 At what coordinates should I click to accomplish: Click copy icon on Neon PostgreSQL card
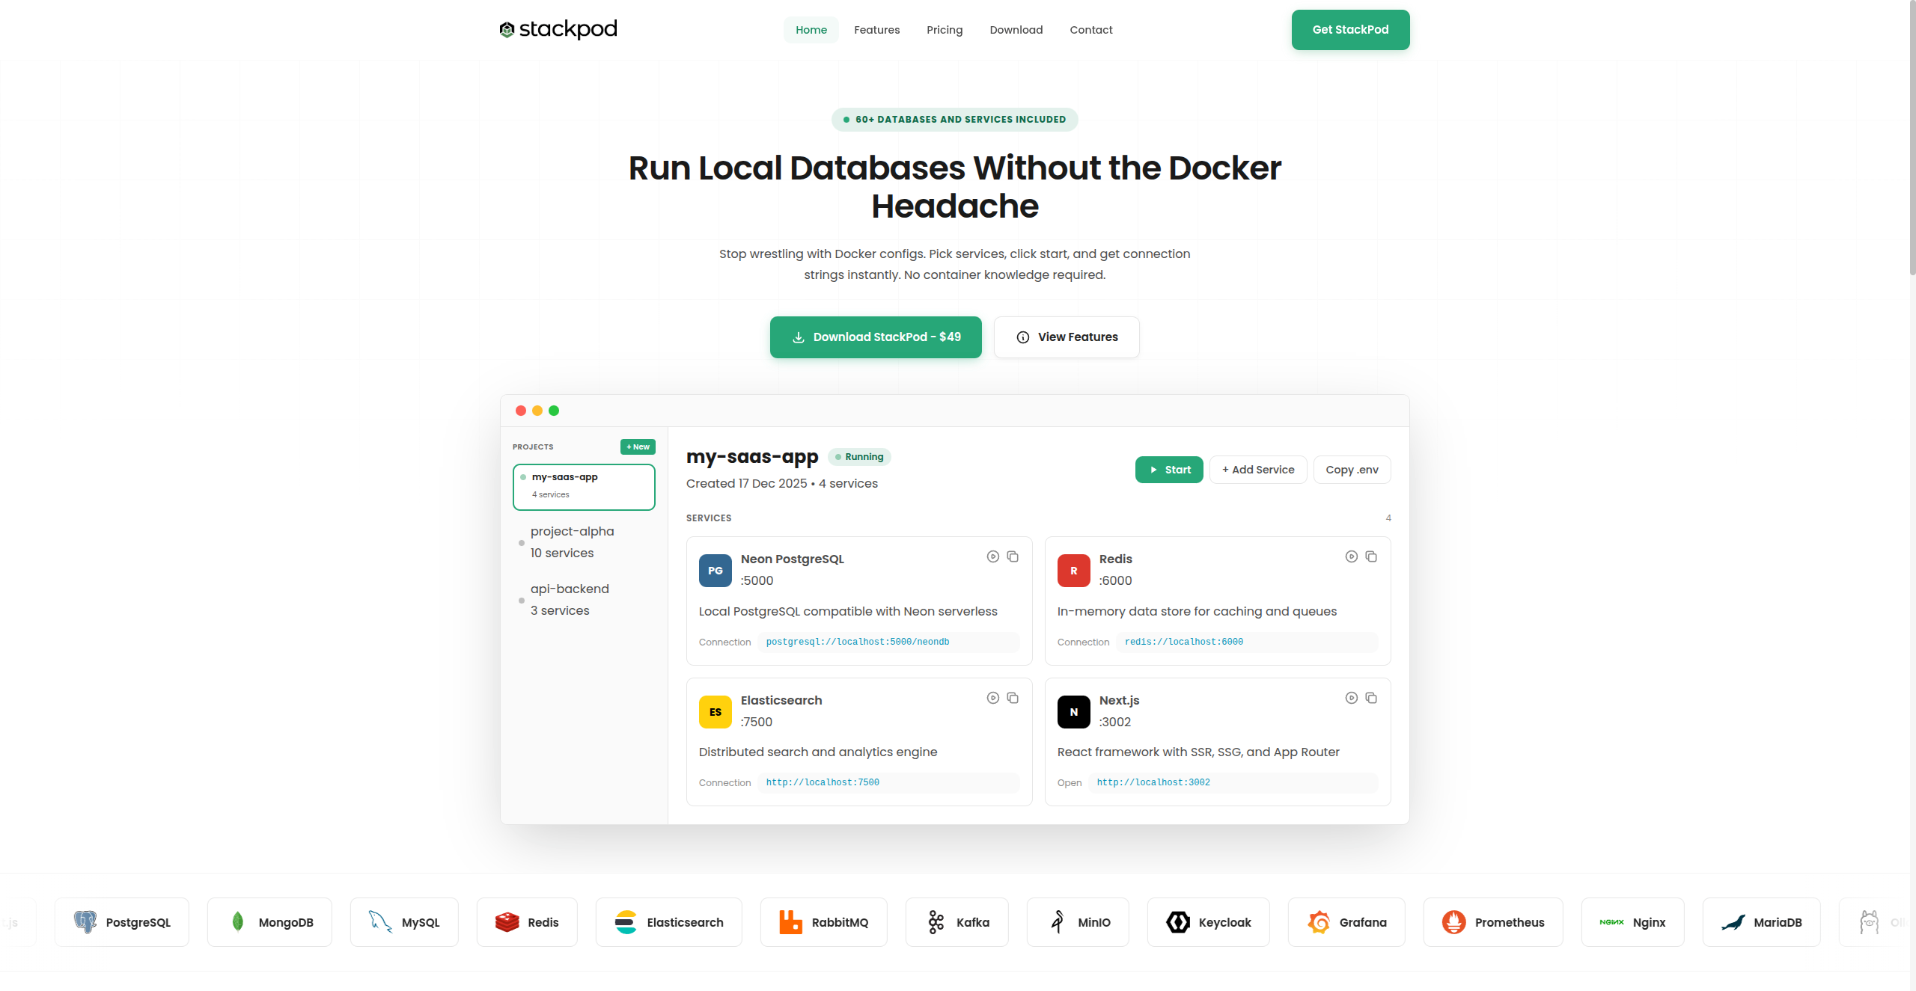tap(1013, 556)
